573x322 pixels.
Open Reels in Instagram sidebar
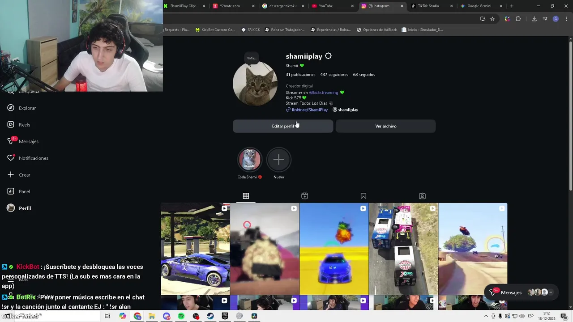point(19,125)
